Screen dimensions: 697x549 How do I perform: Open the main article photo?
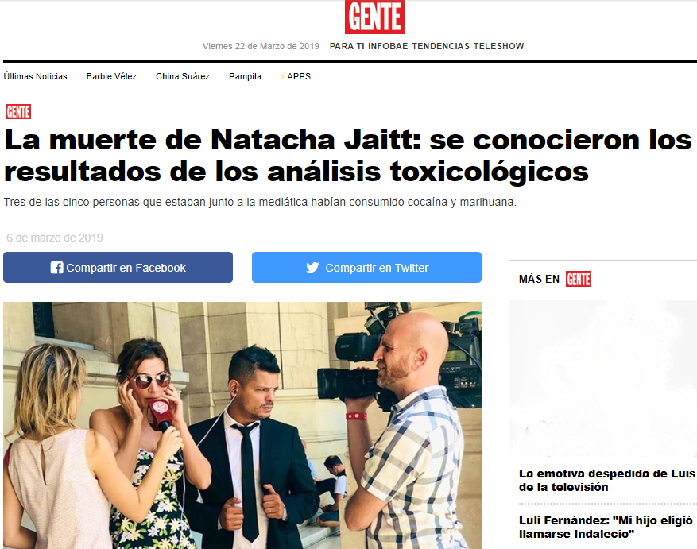242,425
